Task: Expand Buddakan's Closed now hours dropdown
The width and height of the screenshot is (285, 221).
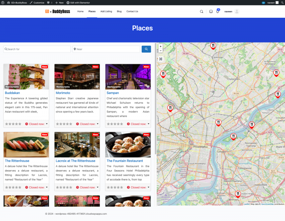Action: click(47, 124)
